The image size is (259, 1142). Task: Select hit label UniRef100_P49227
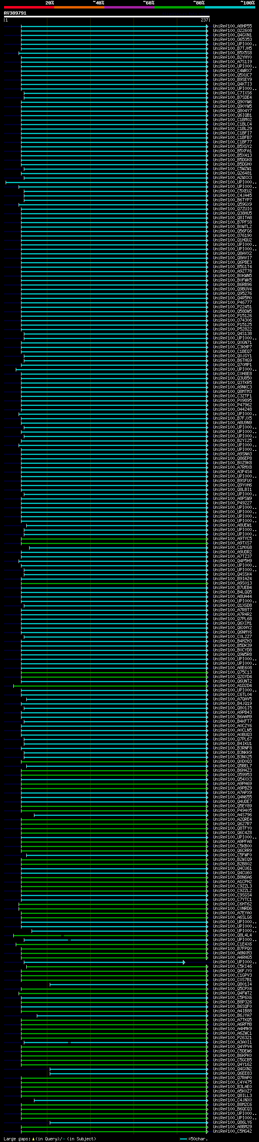[x=232, y=503]
